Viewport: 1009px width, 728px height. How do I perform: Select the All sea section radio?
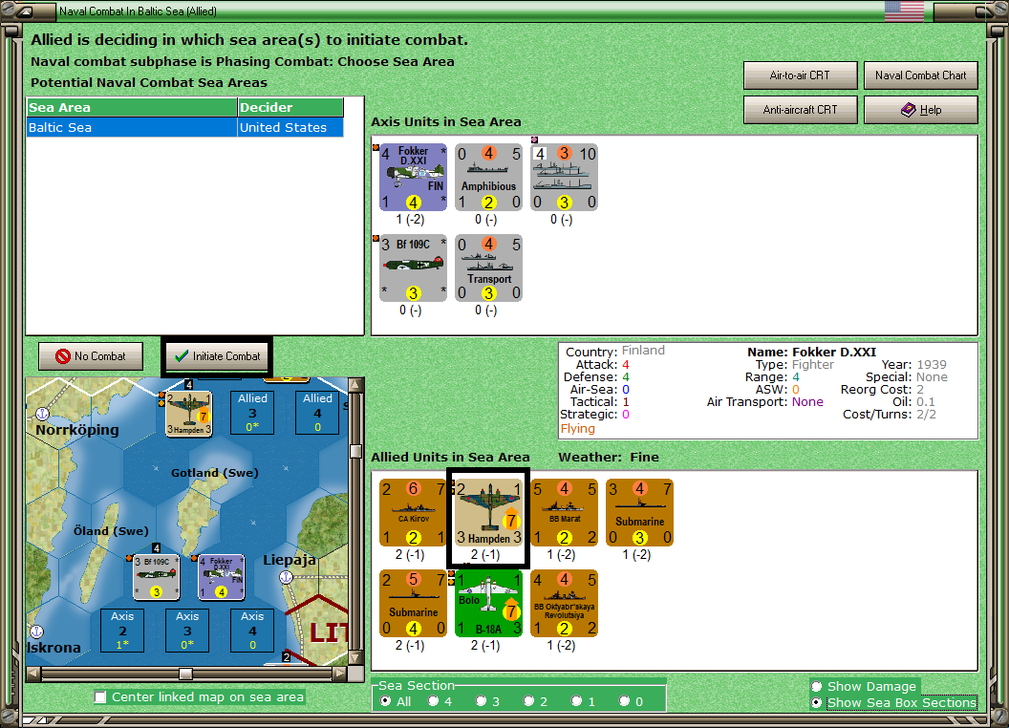point(385,701)
